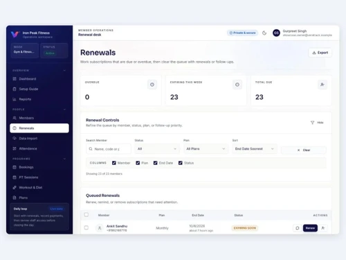Click the Total Due person icon

[322, 85]
